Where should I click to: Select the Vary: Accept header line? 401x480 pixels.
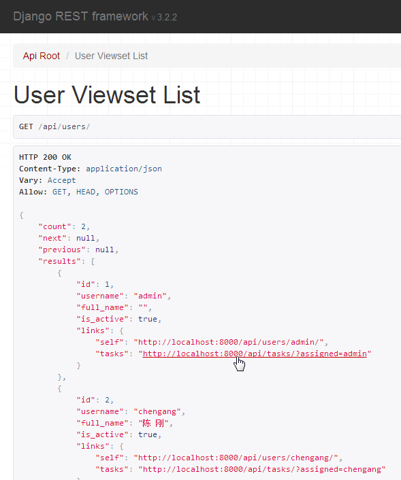coord(47,180)
